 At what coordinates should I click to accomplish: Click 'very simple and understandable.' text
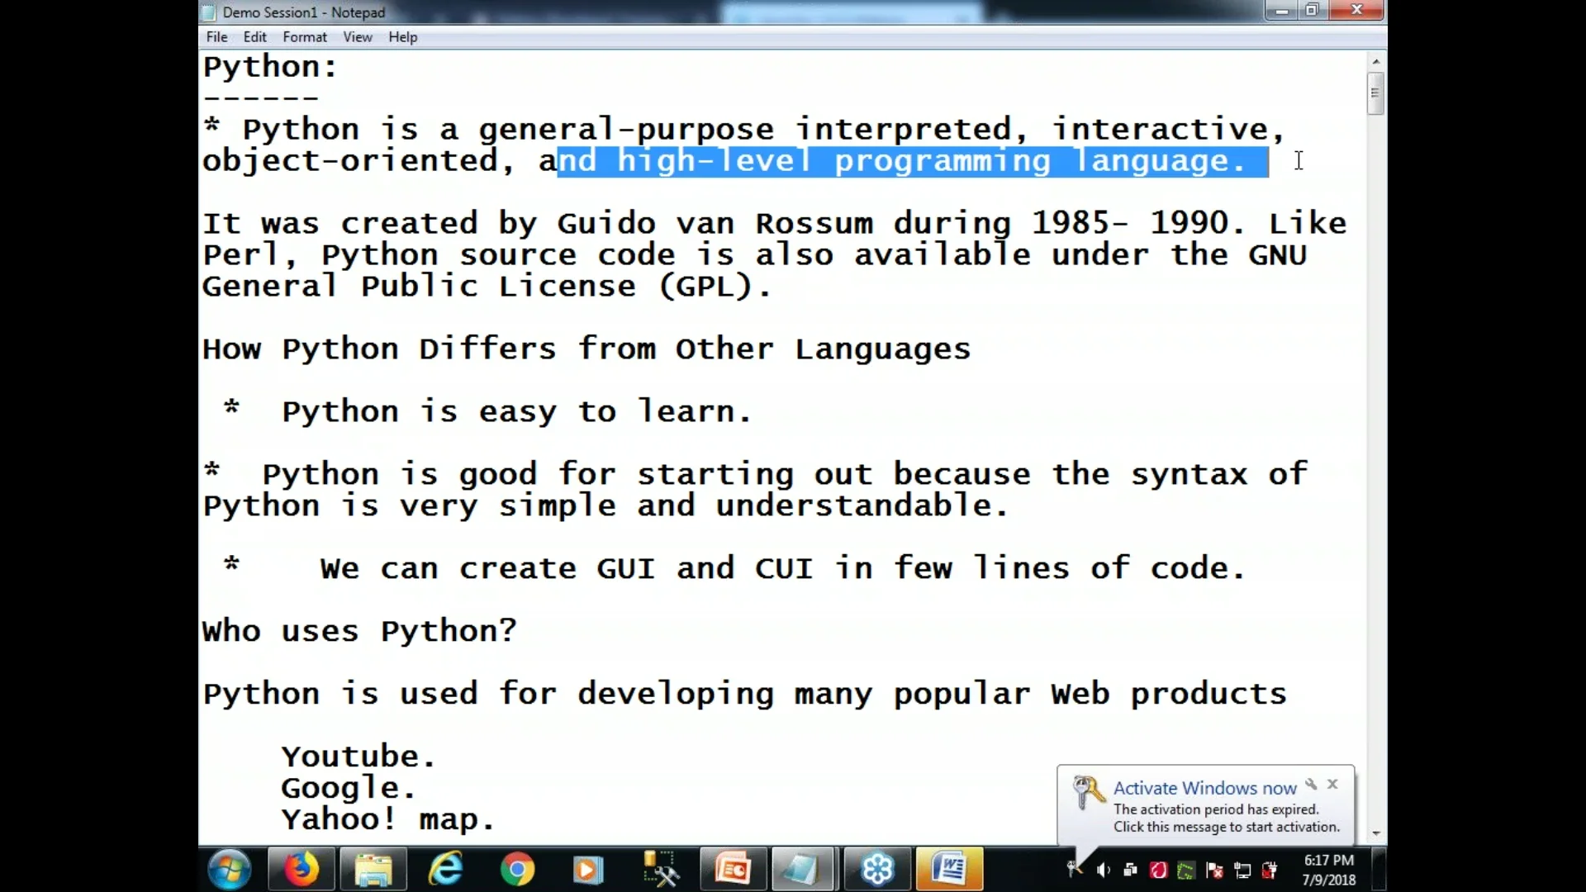point(704,506)
